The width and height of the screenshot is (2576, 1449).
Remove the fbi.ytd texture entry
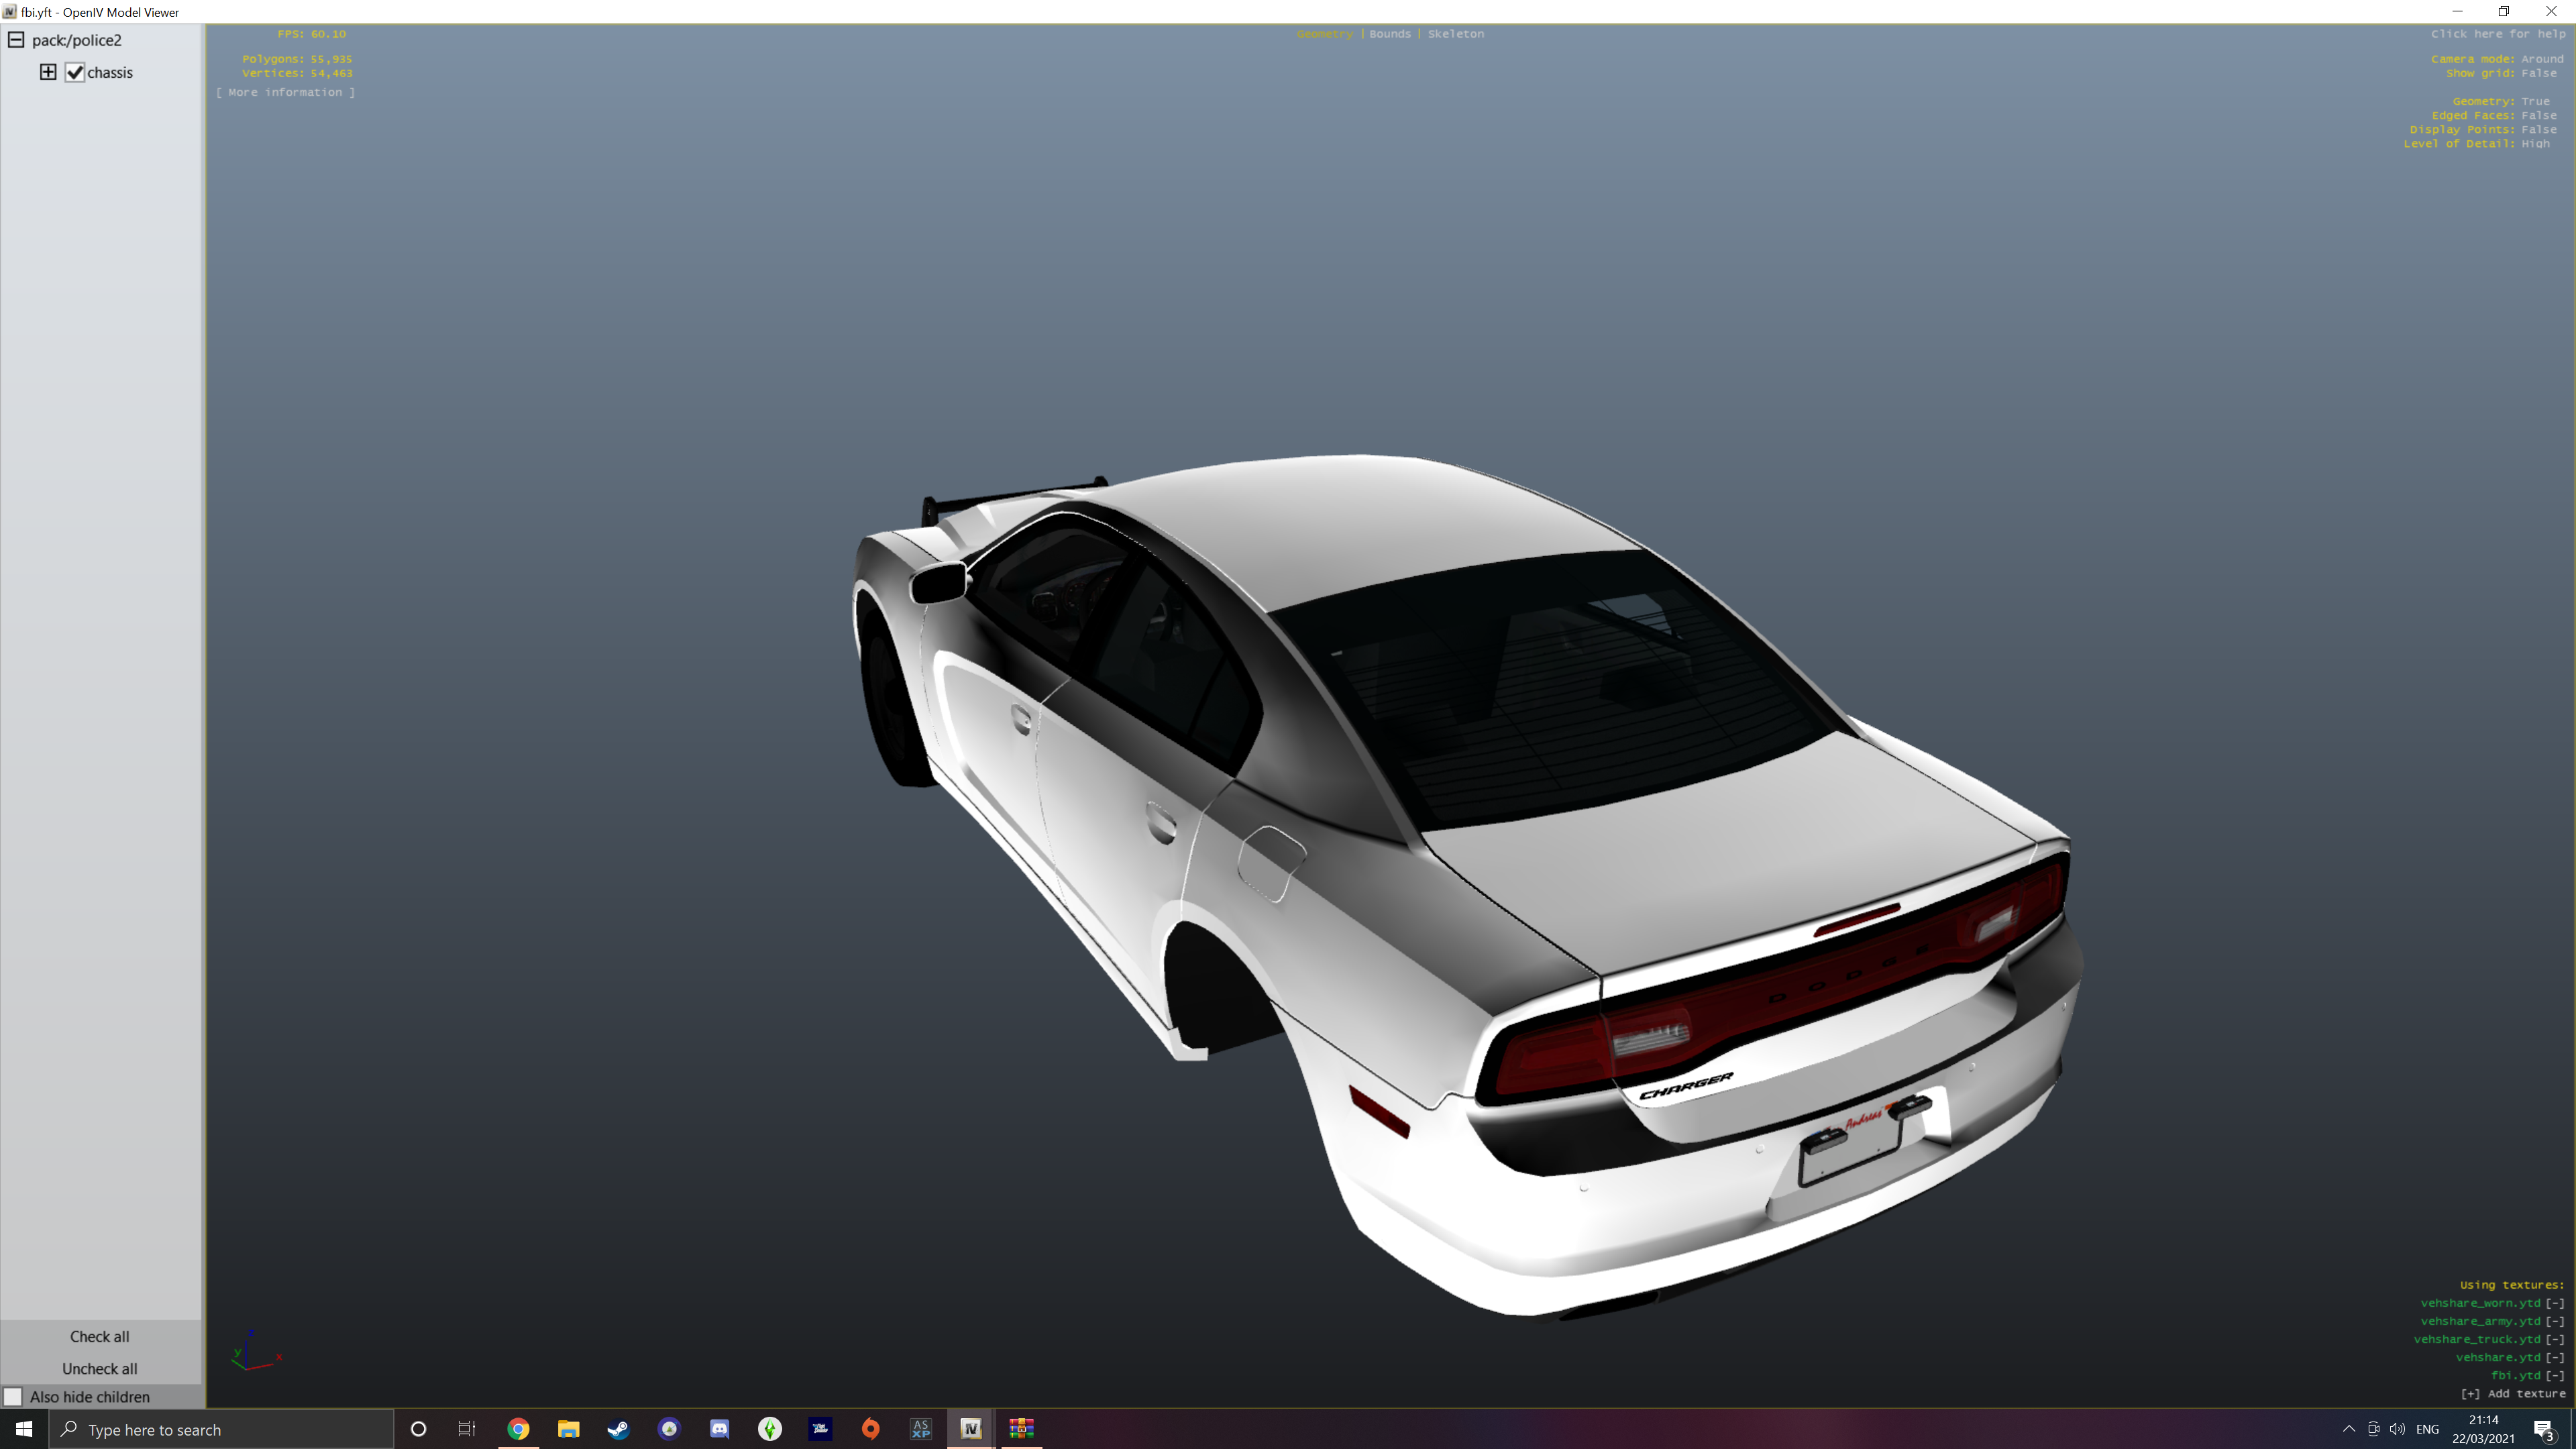point(2554,1375)
